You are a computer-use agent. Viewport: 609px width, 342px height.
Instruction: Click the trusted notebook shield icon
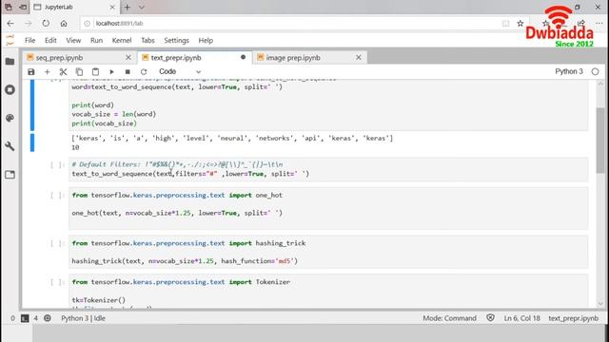coord(491,318)
